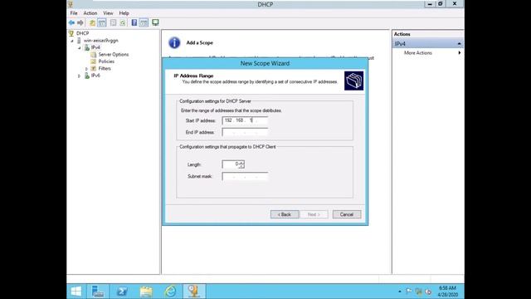
Task: Show hidden tray icons arrow
Action: click(x=400, y=292)
